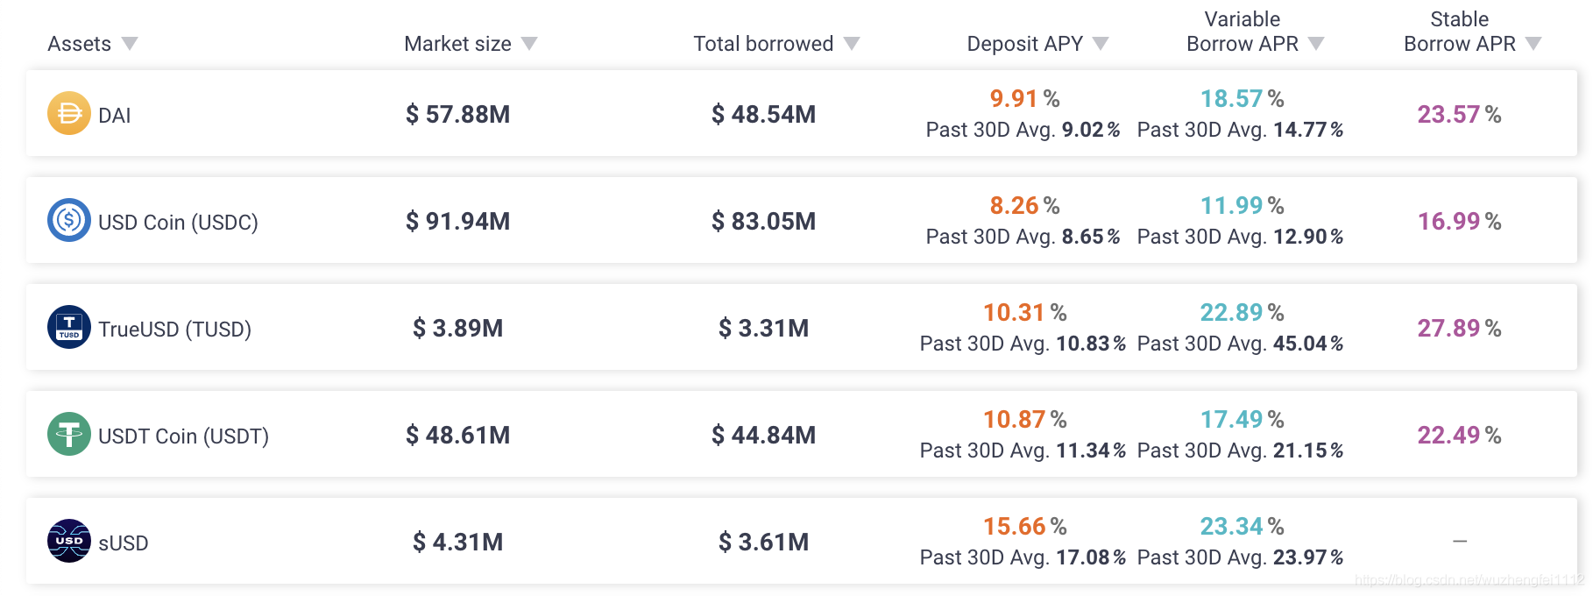Click the sUSD logo icon
The width and height of the screenshot is (1593, 596).
pyautogui.click(x=69, y=541)
